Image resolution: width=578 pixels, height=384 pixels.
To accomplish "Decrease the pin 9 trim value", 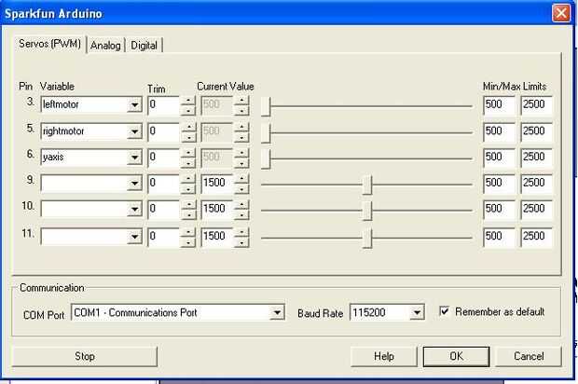I will (188, 188).
